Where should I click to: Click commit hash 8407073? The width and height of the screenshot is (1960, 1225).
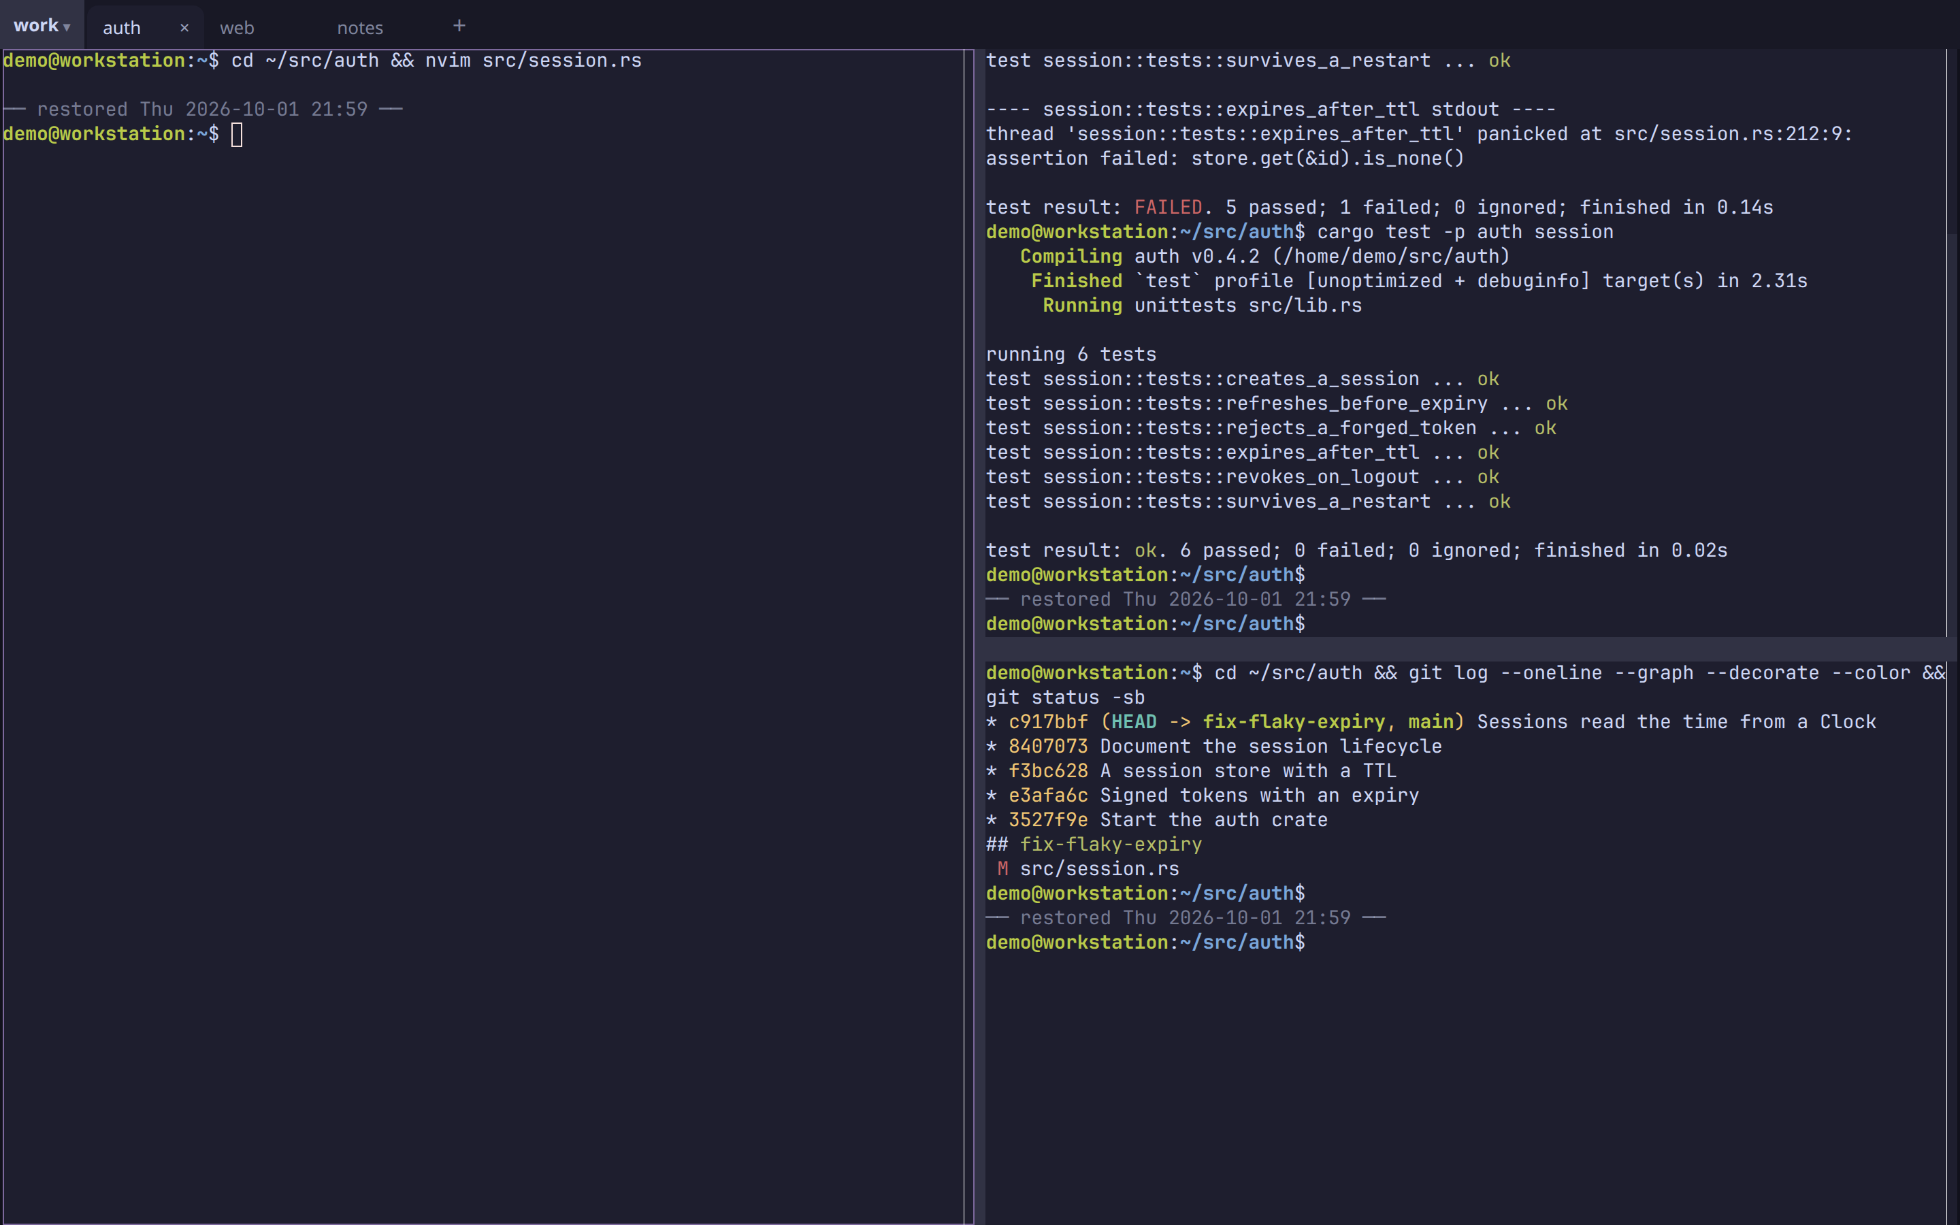point(1048,746)
